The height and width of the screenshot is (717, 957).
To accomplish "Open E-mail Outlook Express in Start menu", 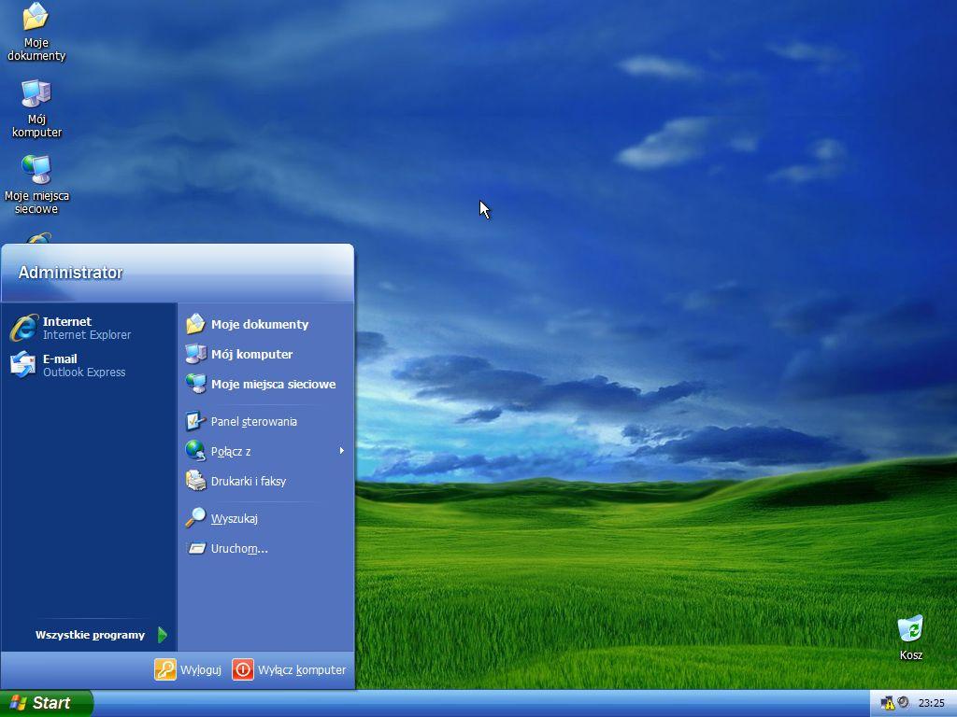I will click(89, 365).
